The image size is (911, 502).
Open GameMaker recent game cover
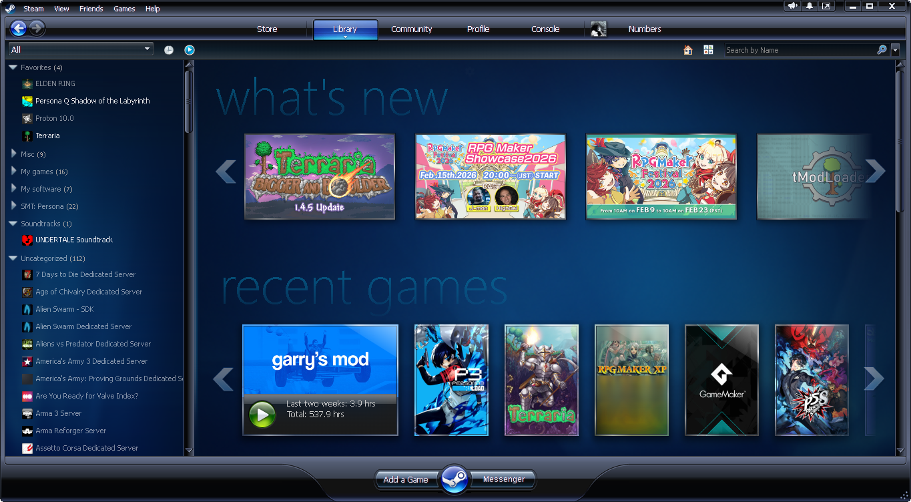pos(722,380)
